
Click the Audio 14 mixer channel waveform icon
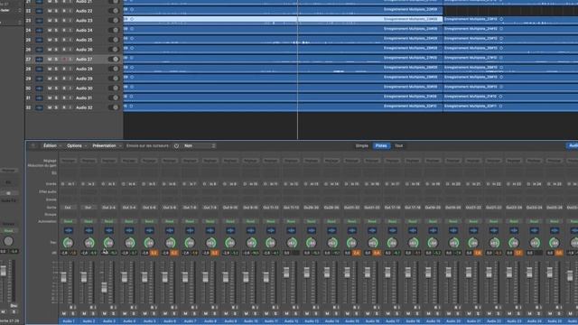point(331,231)
